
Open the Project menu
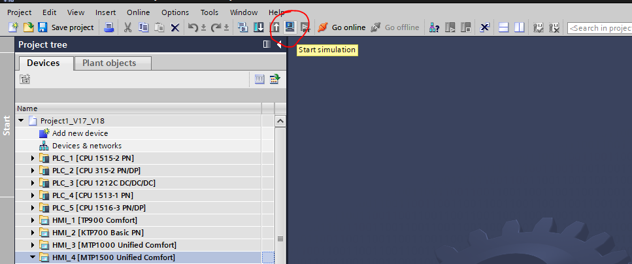pos(20,12)
